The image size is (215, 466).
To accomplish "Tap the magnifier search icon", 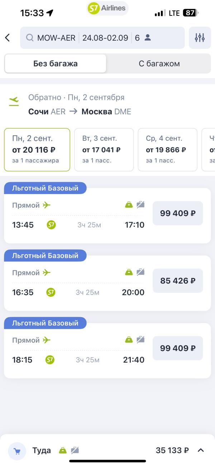I will tap(30, 38).
